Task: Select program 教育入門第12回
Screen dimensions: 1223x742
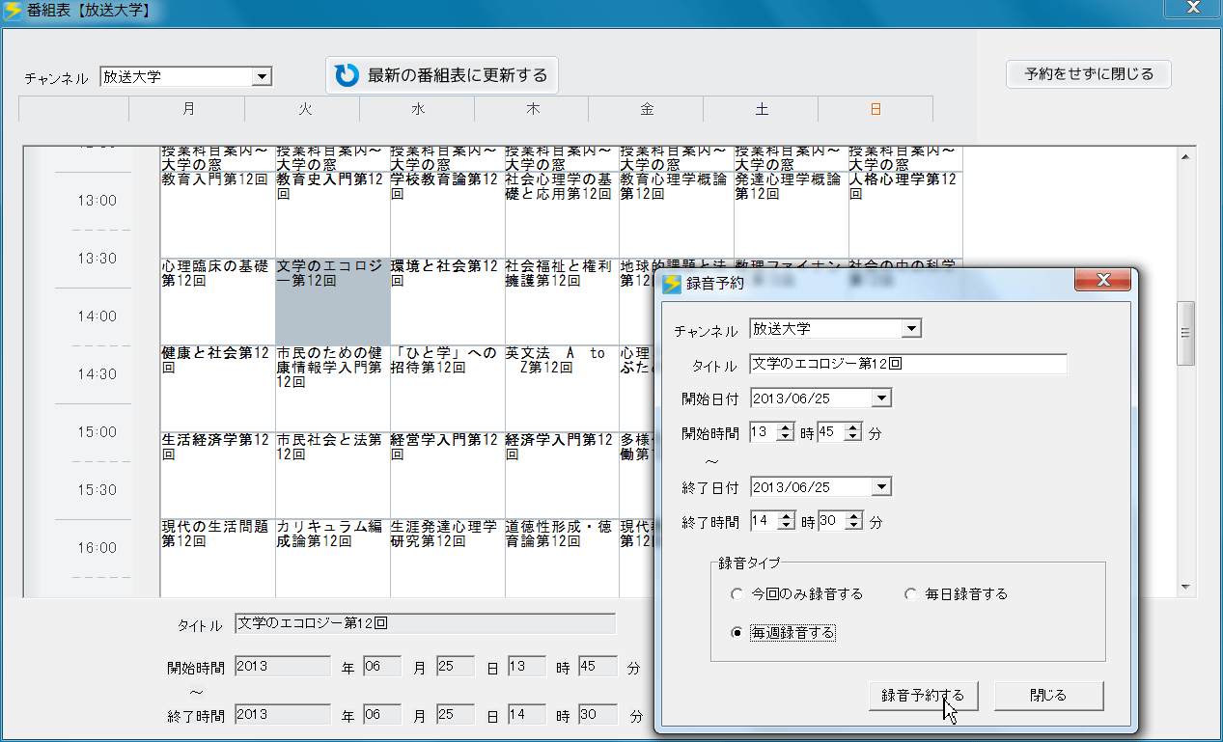Action: pyautogui.click(x=217, y=214)
